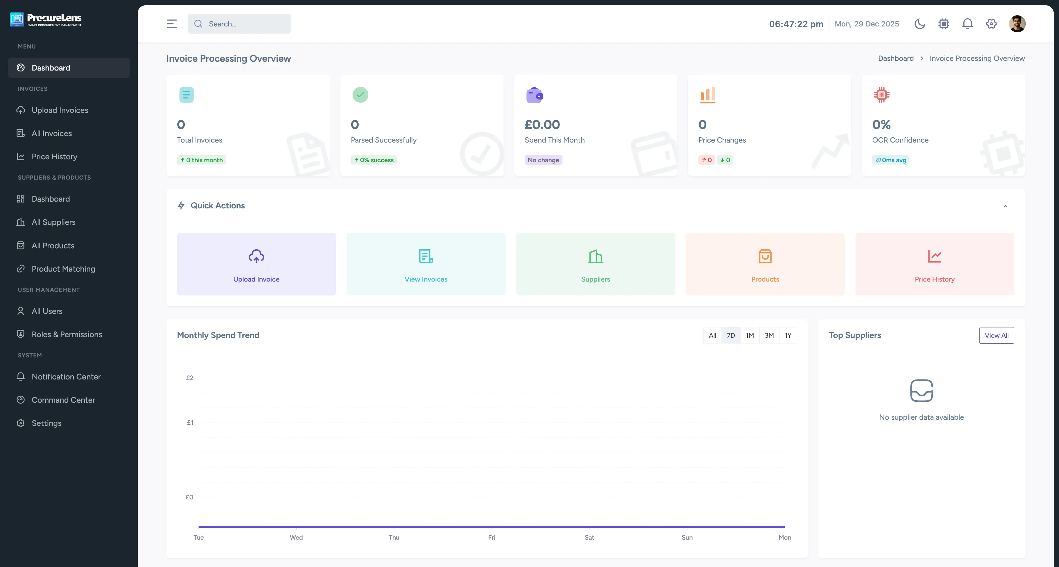Viewport: 1059px width, 567px height.
Task: Select the 7D range on spend trend
Action: tap(731, 335)
